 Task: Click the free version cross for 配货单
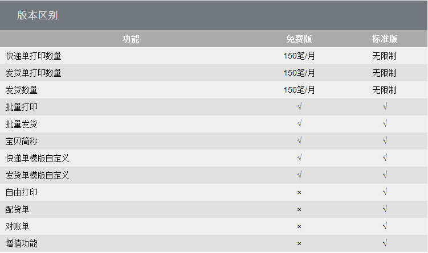click(299, 209)
